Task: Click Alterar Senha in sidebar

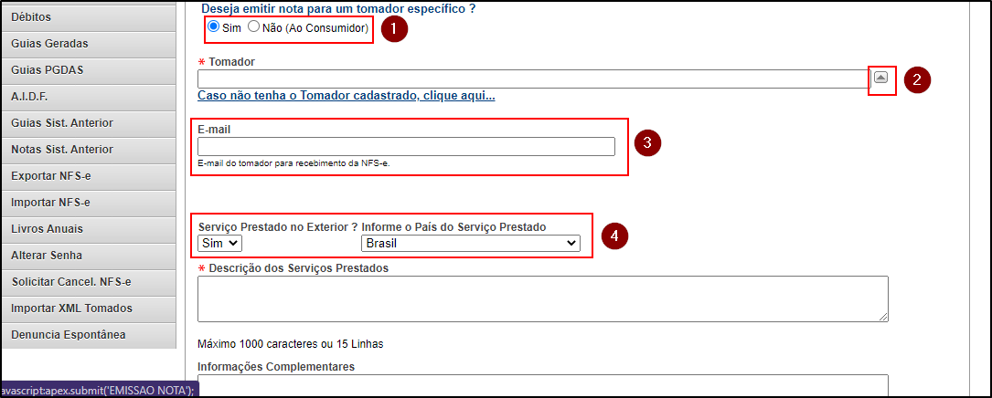Action: 88,256
